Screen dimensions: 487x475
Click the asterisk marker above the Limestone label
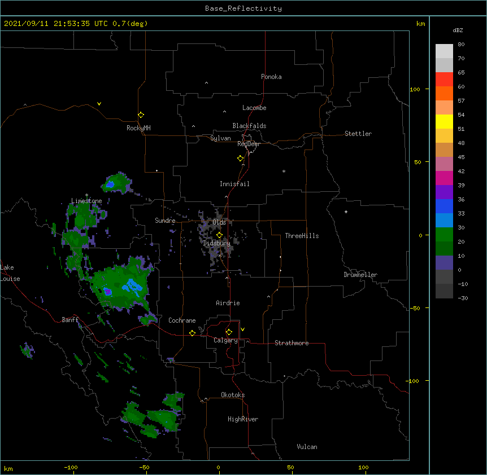[x=86, y=195]
